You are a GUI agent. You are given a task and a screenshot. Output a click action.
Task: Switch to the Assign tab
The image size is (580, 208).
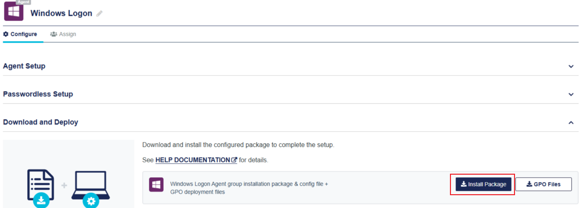pyautogui.click(x=63, y=34)
